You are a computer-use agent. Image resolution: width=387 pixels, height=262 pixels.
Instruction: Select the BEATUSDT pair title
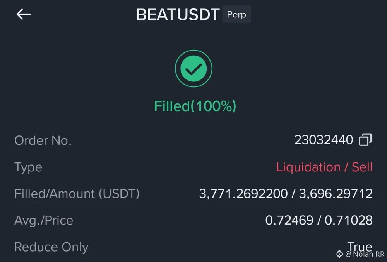click(x=178, y=15)
